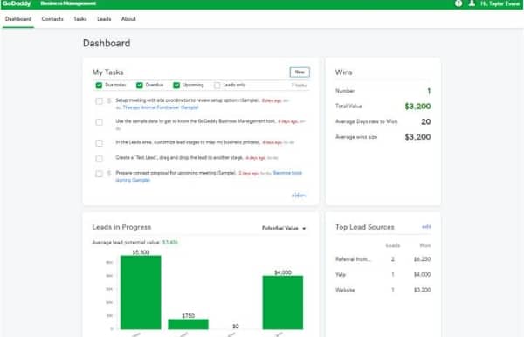The height and width of the screenshot is (337, 524).
Task: Expand the Potential Value dropdown
Action: pos(284,228)
